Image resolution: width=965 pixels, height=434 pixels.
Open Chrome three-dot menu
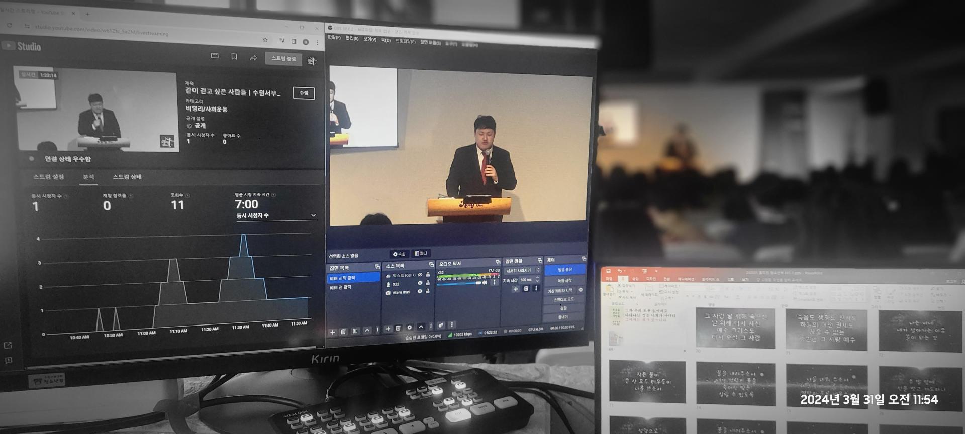coord(317,43)
